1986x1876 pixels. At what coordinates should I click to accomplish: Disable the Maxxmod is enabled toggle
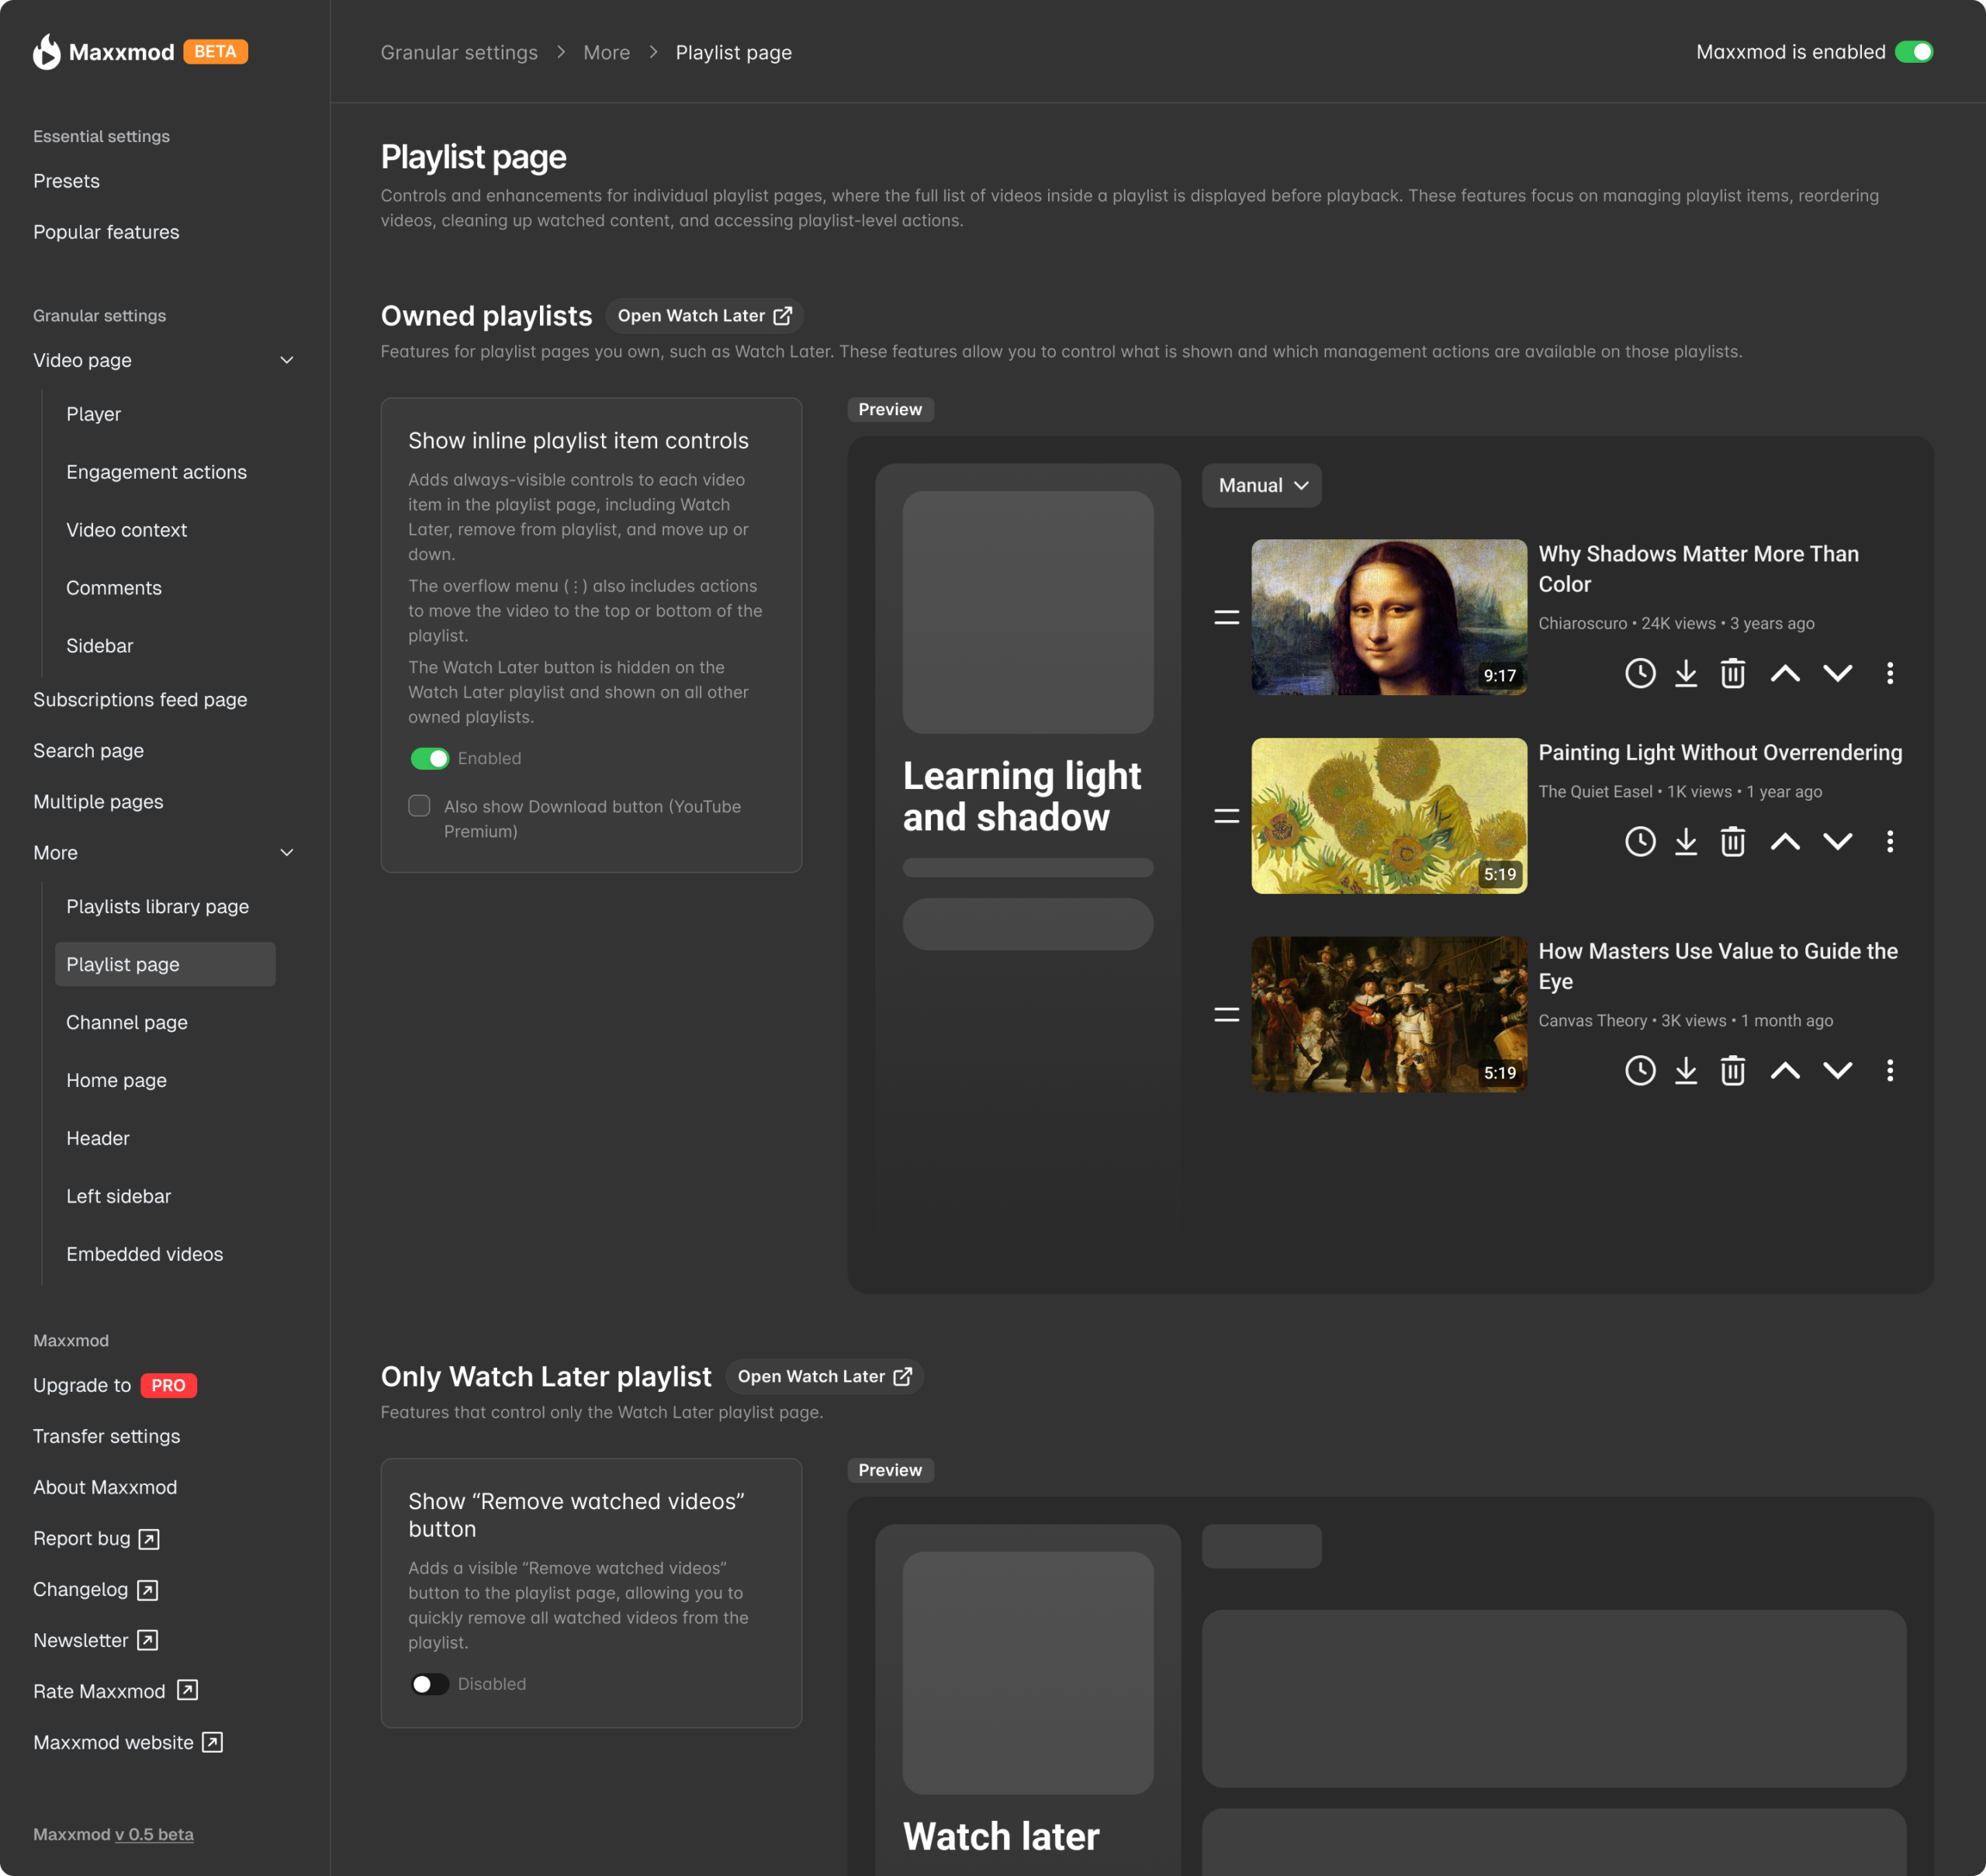[1913, 52]
